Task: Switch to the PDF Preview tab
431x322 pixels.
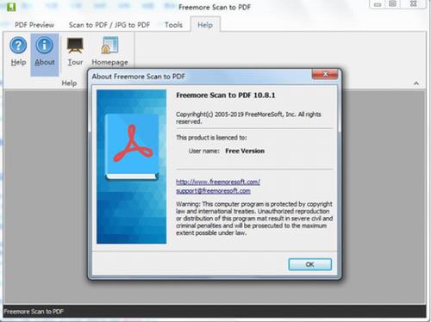Action: 34,25
